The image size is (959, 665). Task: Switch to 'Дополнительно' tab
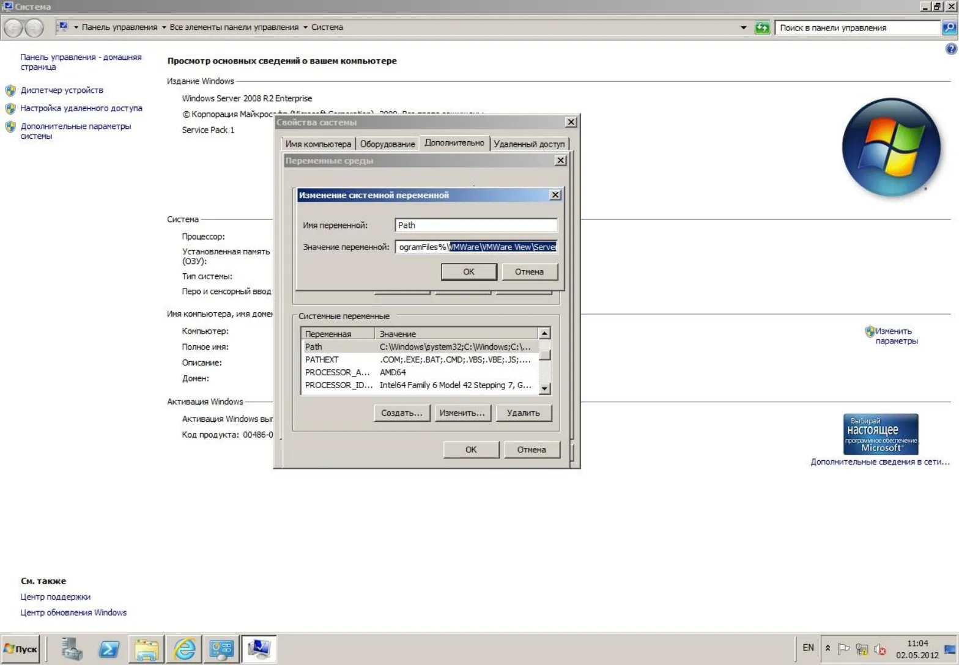pos(454,143)
